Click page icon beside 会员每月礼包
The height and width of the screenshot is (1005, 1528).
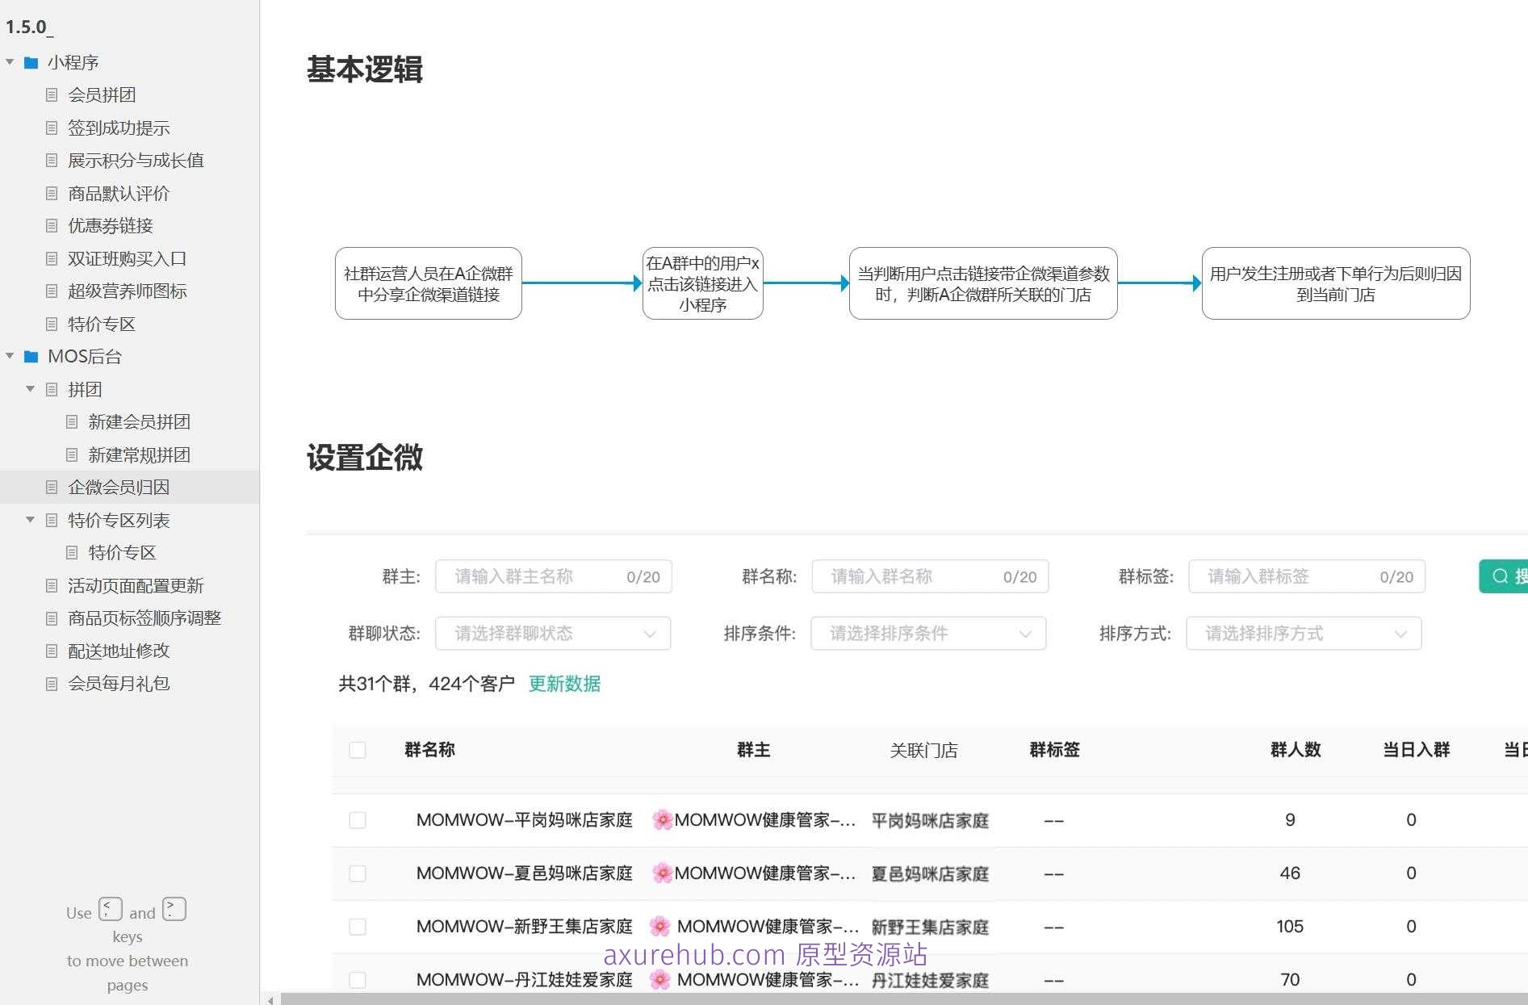tap(52, 684)
